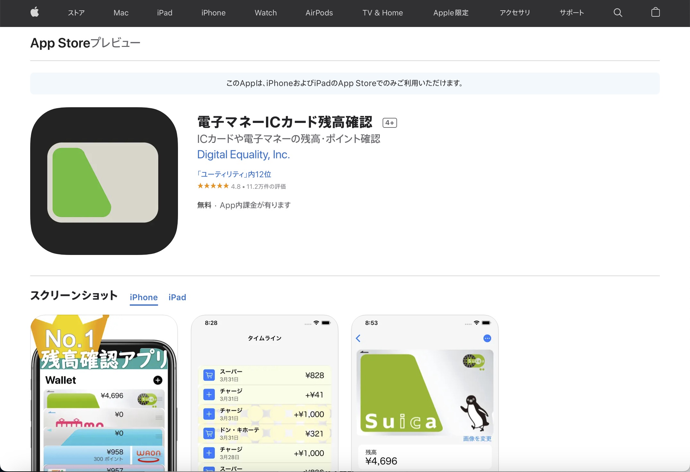The height and width of the screenshot is (472, 690).
Task: Open the Mac menu item
Action: click(x=121, y=13)
